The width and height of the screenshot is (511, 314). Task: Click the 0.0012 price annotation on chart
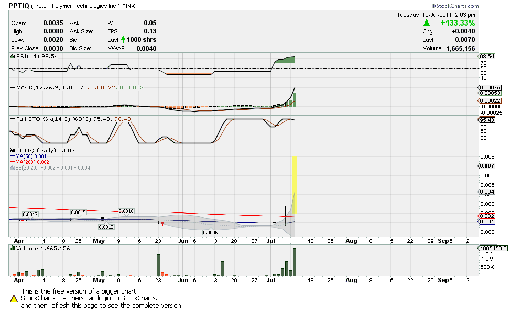106,227
